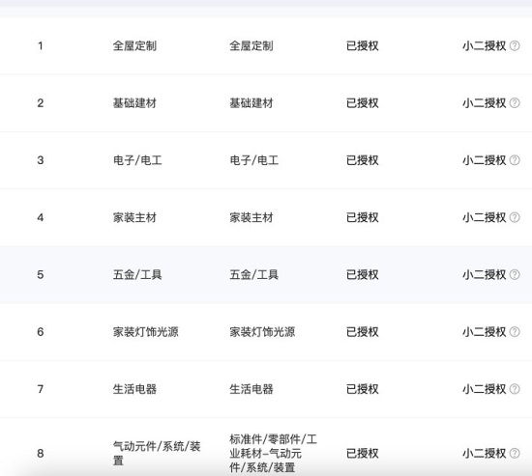532x476 pixels.
Task: Click the 已授权 status for 生活电器
Action: [363, 389]
